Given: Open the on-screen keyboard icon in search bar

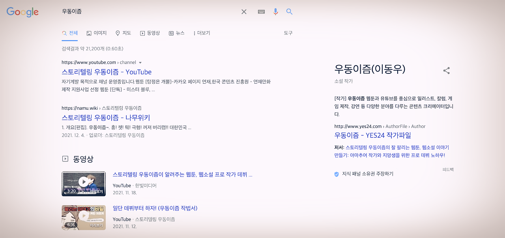Looking at the screenshot, I should coord(261,11).
